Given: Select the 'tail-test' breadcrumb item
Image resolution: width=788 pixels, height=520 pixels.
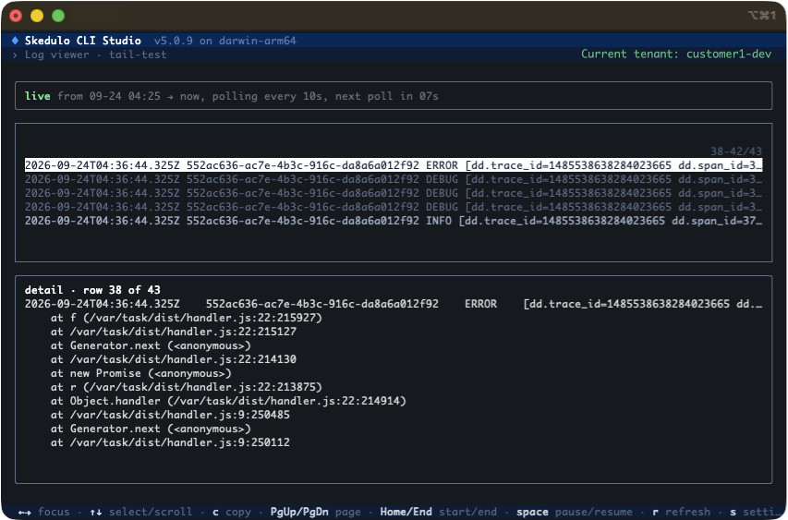Looking at the screenshot, I should click(x=138, y=54).
